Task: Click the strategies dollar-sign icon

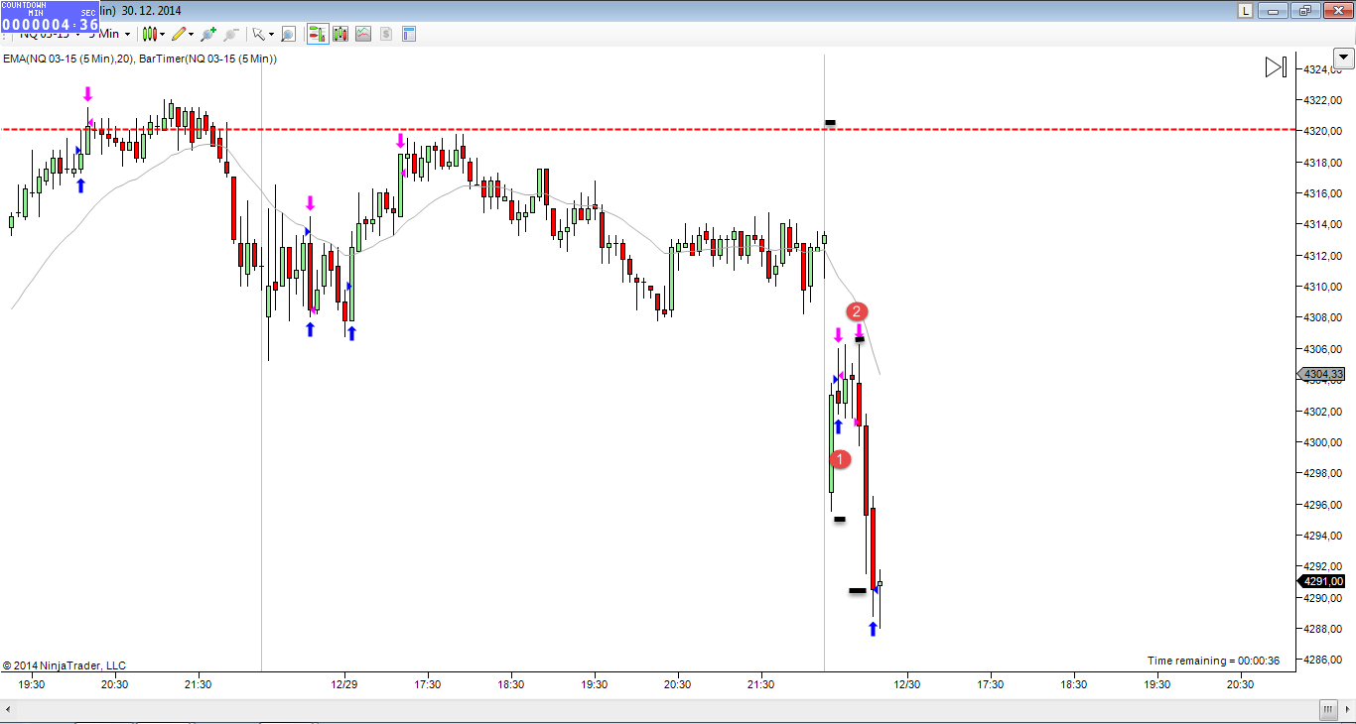Action: (x=386, y=34)
